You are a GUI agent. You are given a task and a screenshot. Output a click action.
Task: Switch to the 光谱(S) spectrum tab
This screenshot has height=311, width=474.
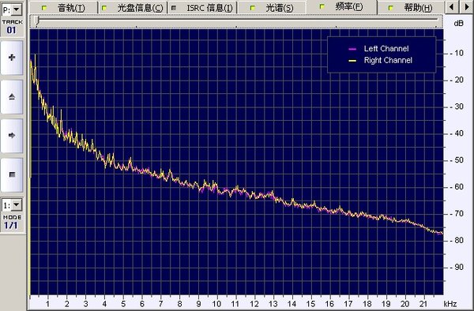click(x=272, y=8)
